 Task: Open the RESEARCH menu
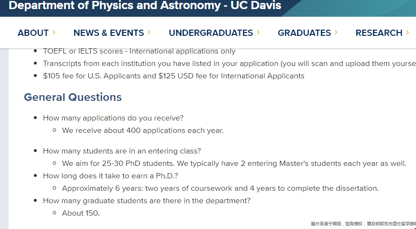coord(379,33)
